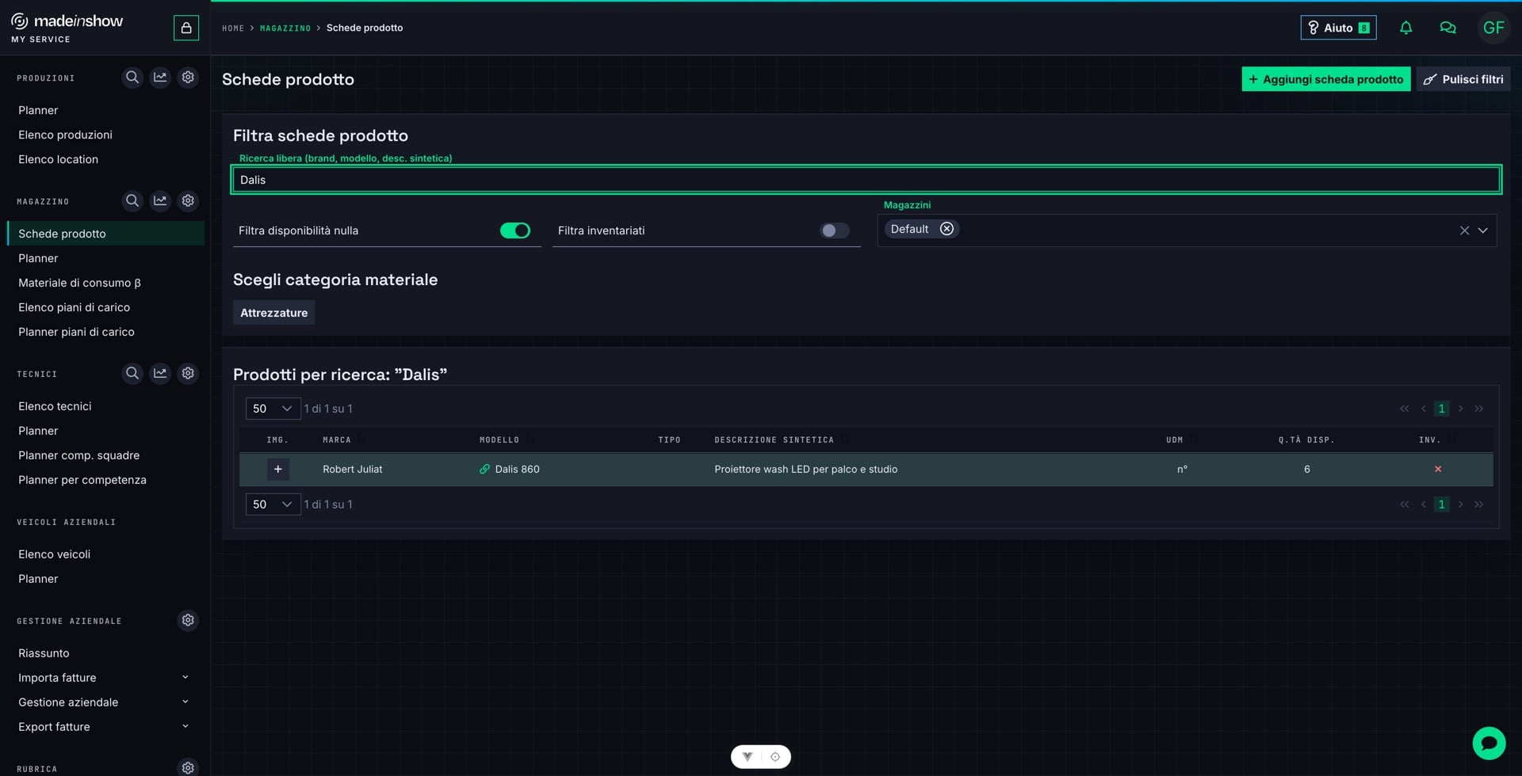Toggle Filtra inventariati switch
Viewport: 1522px width, 776px height.
point(834,230)
